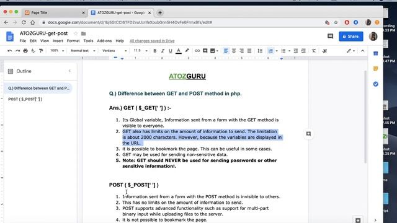Click the Undo icon in toolbar
The image size is (397, 223).
pyautogui.click(x=10, y=51)
